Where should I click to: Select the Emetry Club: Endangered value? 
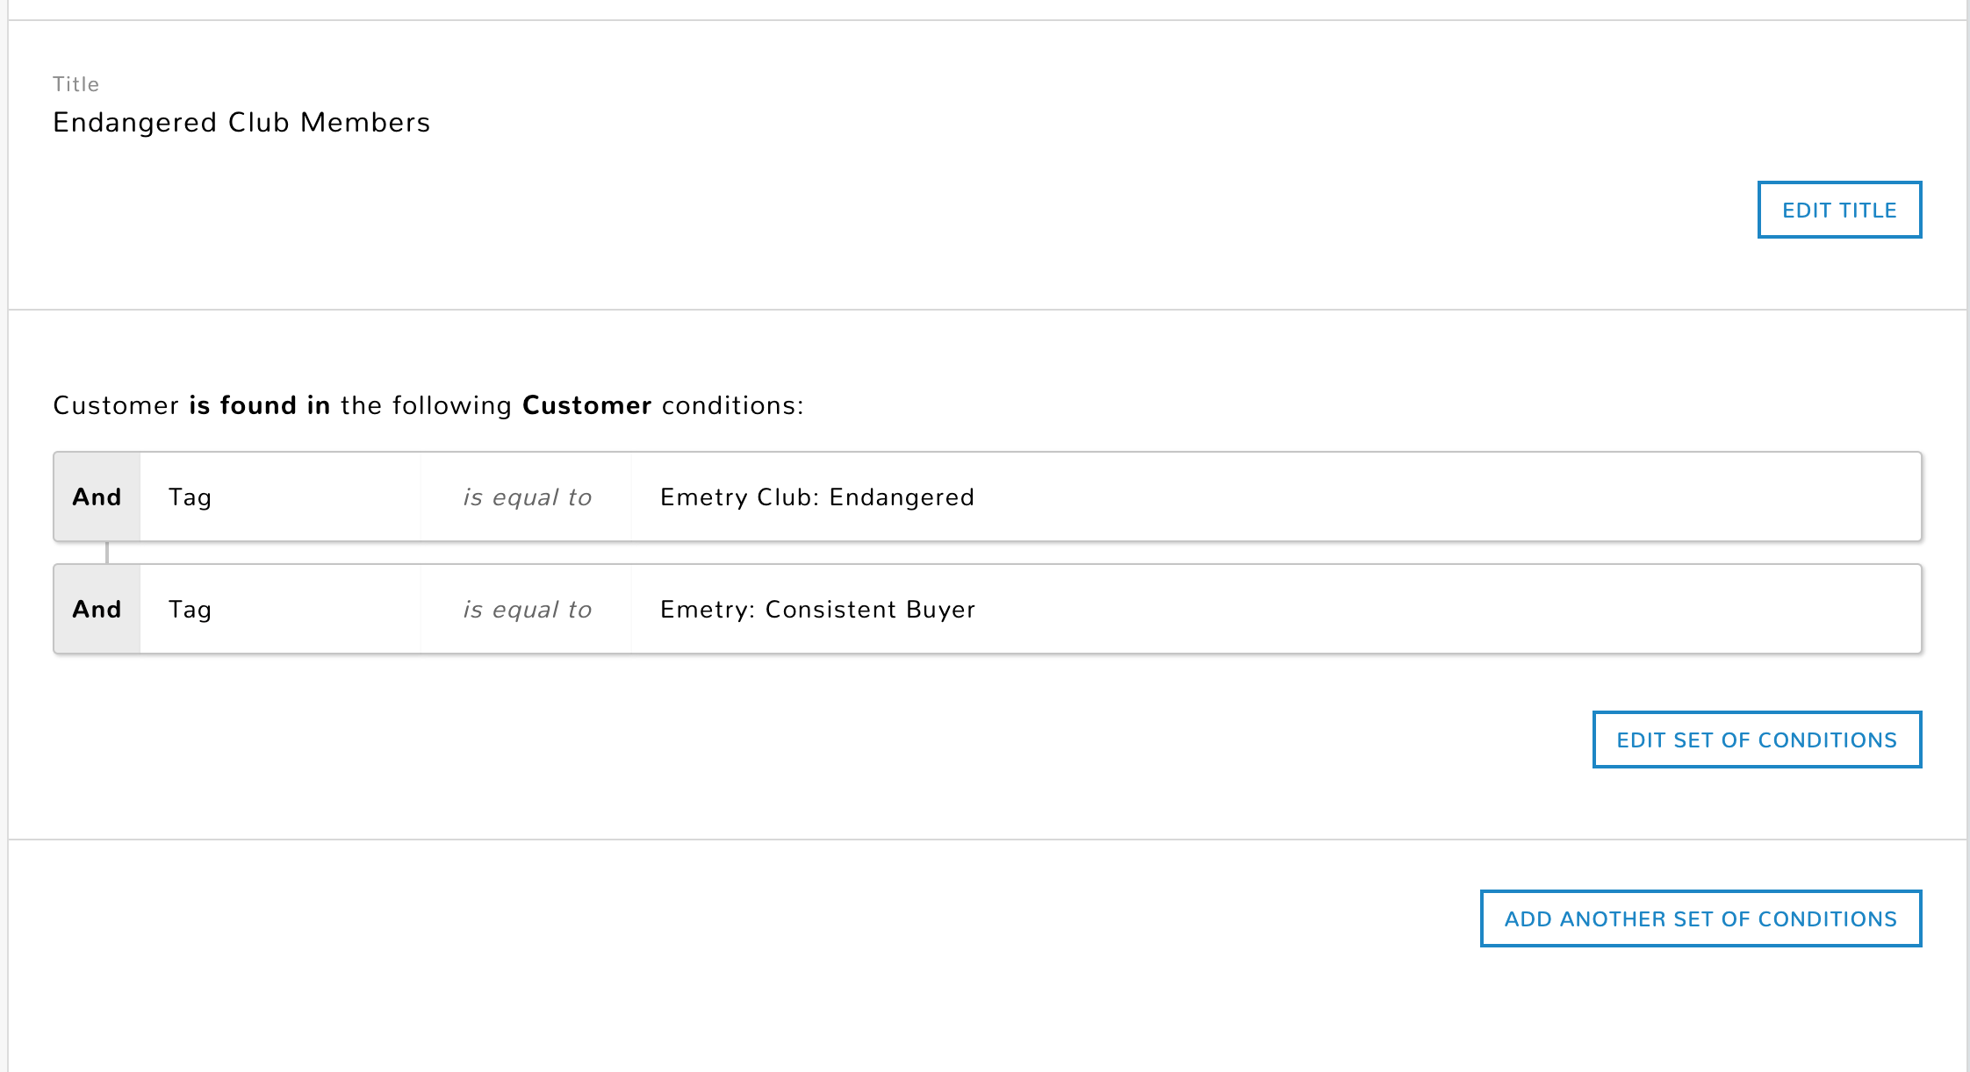(816, 497)
